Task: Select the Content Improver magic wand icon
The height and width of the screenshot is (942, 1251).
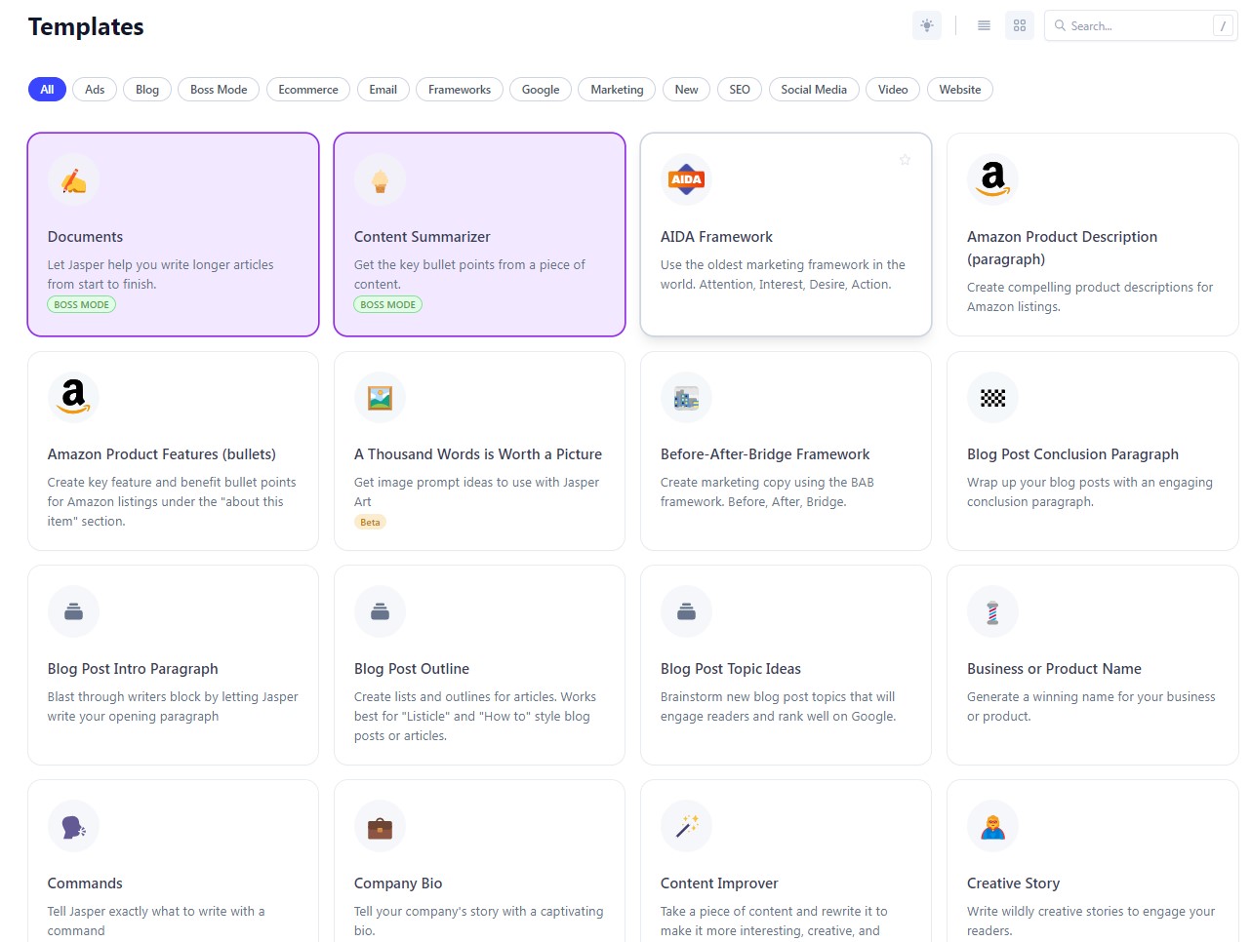Action: [686, 826]
